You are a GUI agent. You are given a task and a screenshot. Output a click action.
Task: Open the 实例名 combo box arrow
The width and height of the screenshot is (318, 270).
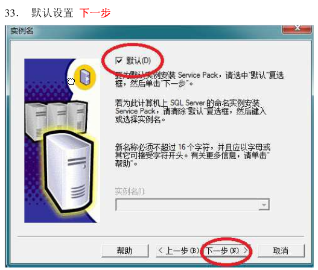click(x=264, y=205)
